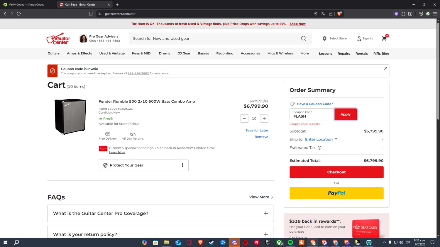Click the share icon in address bar

point(331,14)
